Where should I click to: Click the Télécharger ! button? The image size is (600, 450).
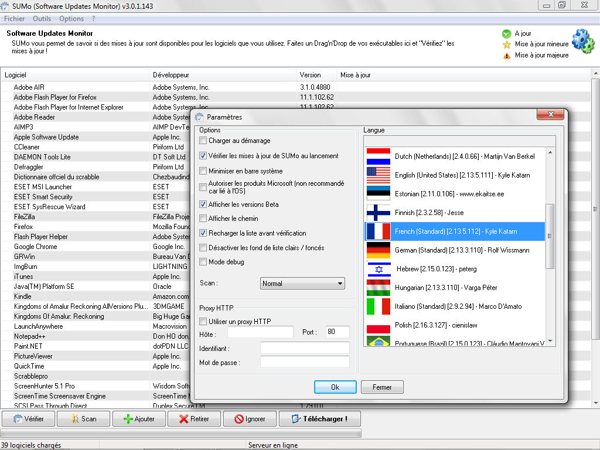coord(319,419)
